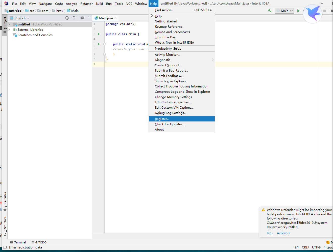This screenshot has width=333, height=252.
Task: Select Submit a Bug Report... menu item
Action: [182, 71]
